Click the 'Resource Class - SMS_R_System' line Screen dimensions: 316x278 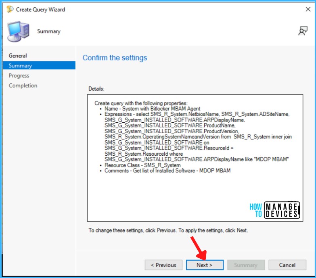[142, 165]
